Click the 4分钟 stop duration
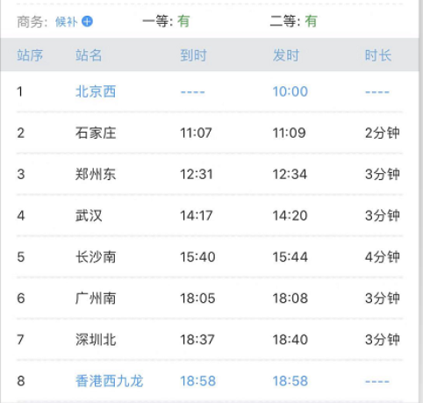 tap(383, 257)
